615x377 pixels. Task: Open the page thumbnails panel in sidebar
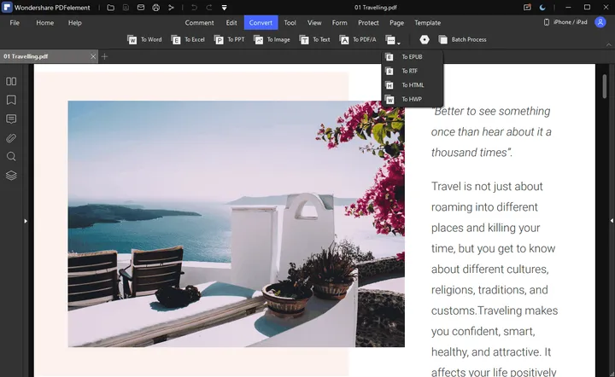click(11, 81)
